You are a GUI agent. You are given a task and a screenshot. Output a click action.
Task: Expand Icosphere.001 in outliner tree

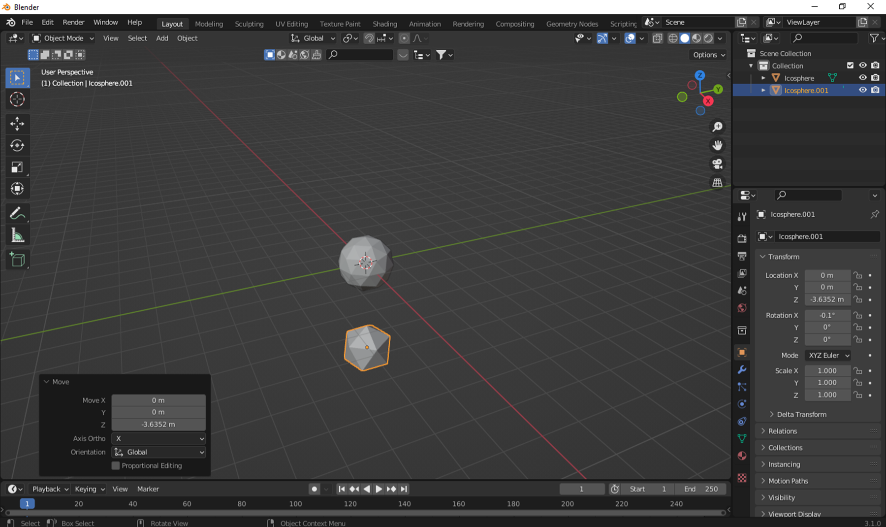point(763,91)
